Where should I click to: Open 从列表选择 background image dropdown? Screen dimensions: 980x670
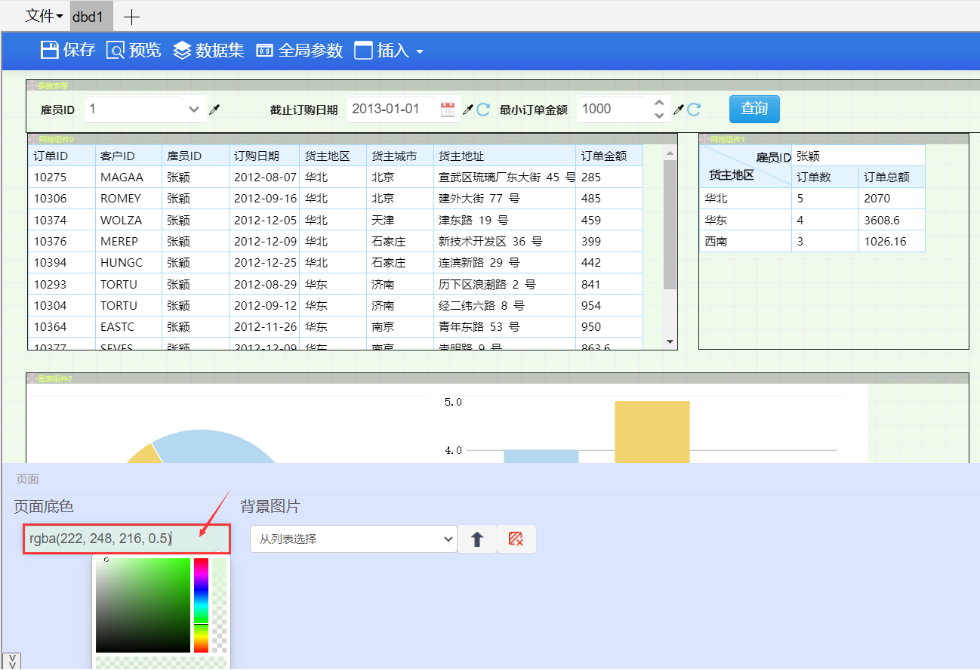[353, 539]
